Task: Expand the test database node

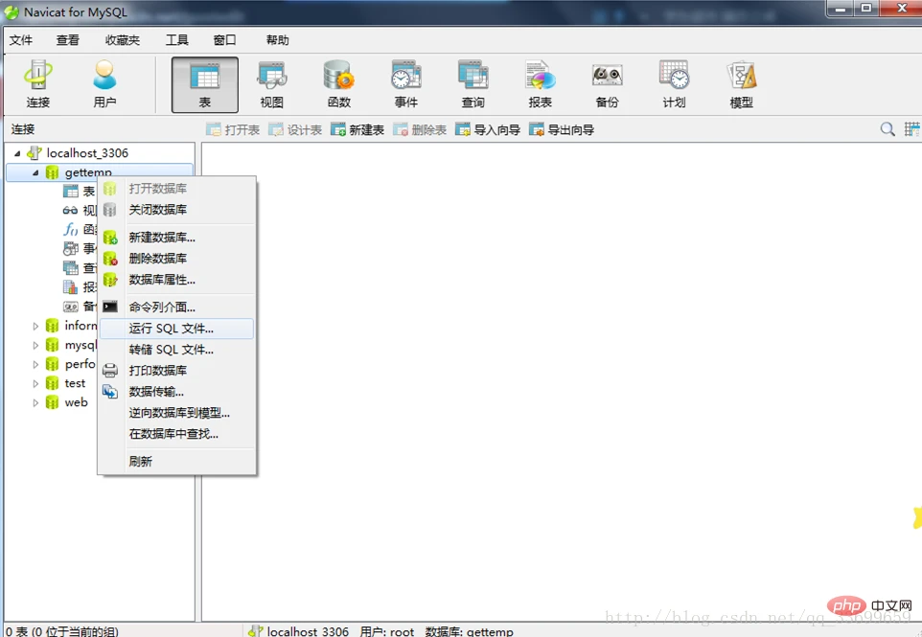Action: tap(35, 384)
